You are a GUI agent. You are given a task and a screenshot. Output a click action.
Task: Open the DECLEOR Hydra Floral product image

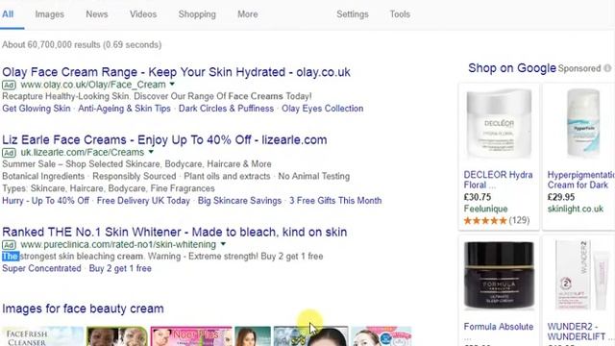click(499, 123)
